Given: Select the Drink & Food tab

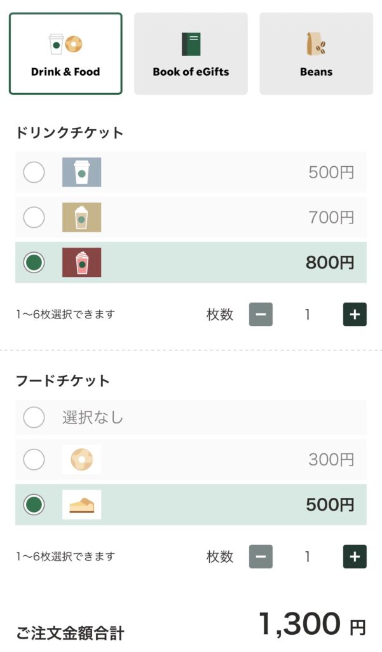Looking at the screenshot, I should click(65, 53).
